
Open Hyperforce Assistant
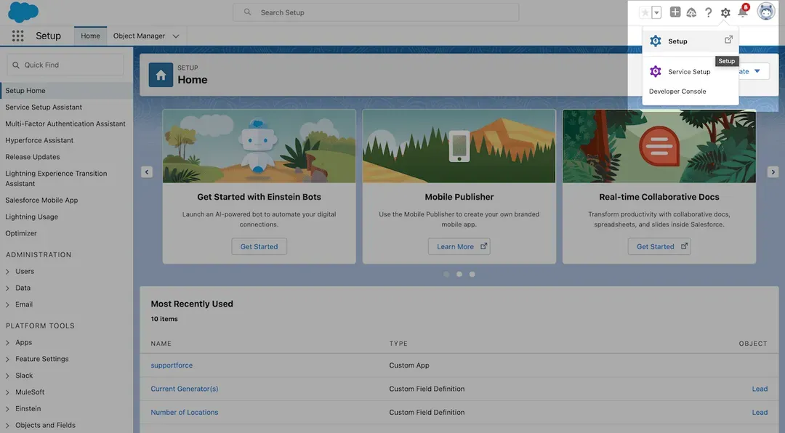39,140
